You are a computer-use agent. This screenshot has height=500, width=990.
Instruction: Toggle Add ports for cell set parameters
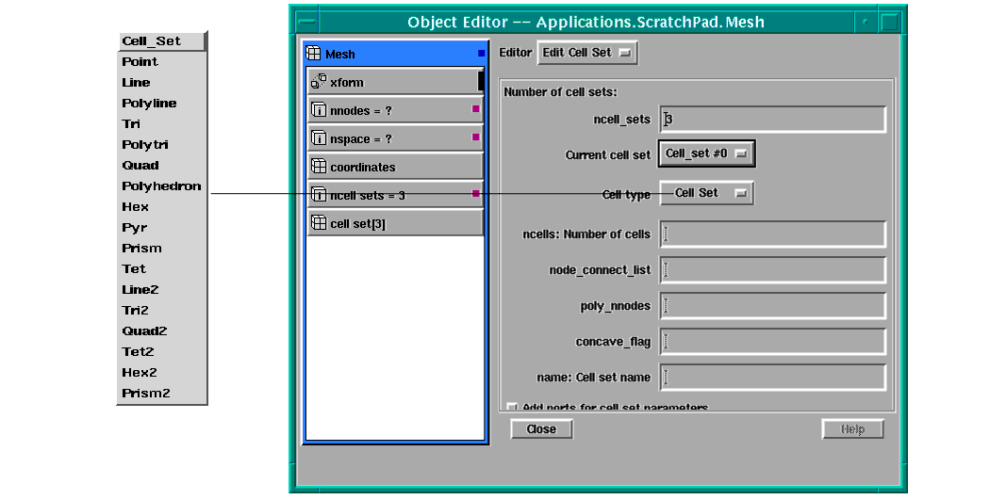pyautogui.click(x=512, y=407)
